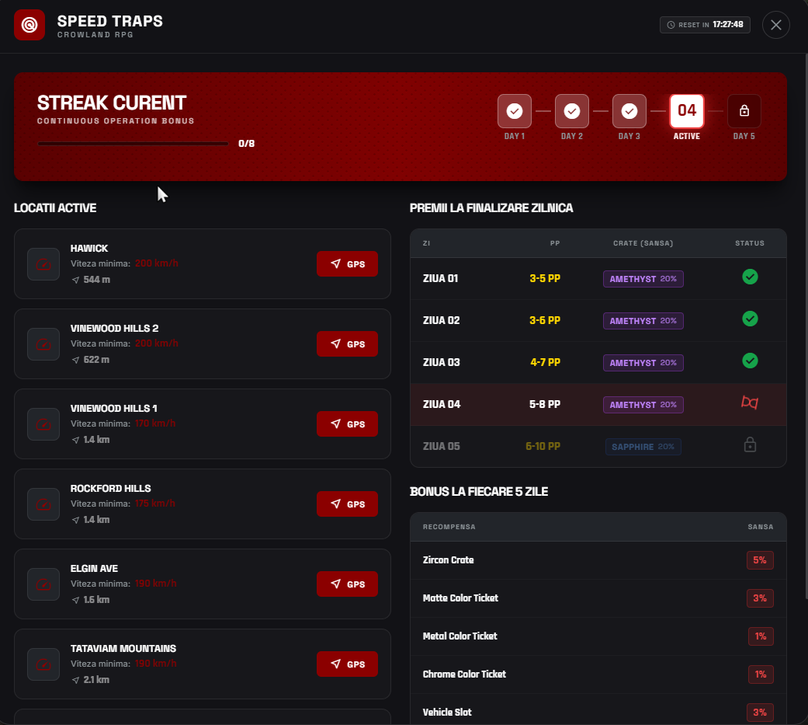Click the green check status for Ziua 02

(750, 319)
